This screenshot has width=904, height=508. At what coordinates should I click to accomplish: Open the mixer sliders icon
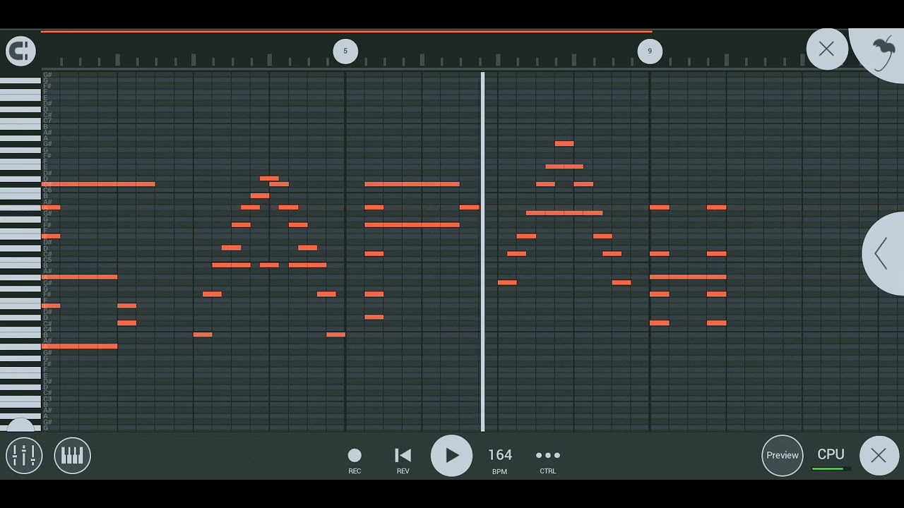(24, 455)
